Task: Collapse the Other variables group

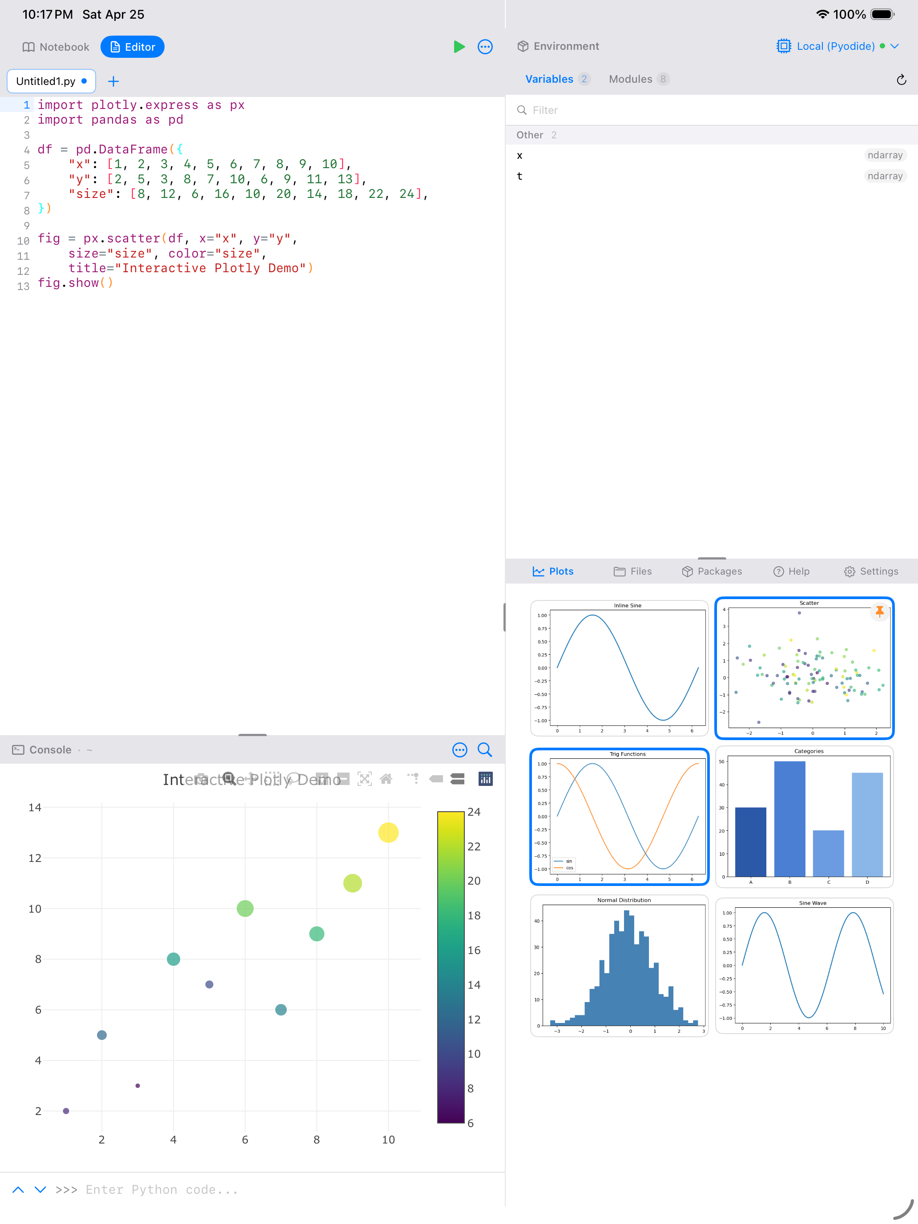Action: [712, 135]
